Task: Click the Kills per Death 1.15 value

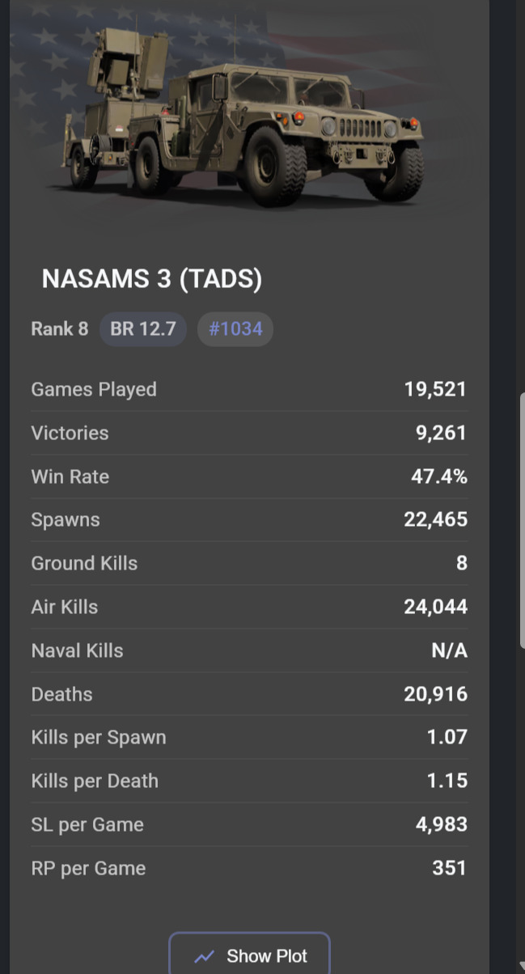Action: coord(447,781)
